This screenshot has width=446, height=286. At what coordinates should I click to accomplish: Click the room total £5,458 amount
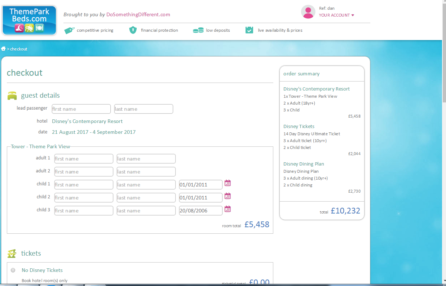point(257,224)
